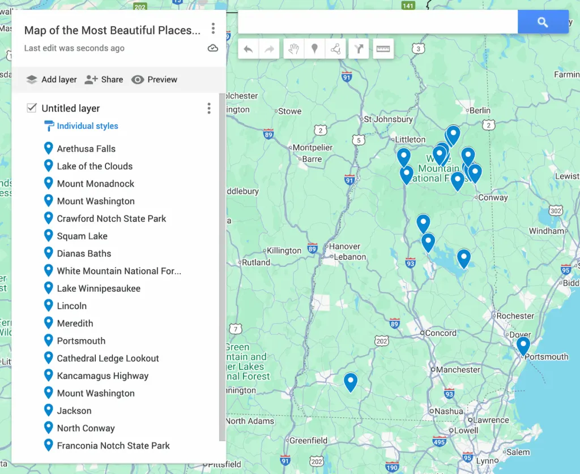Select Cathedral Ledge Lookout item
Viewport: 580px width, 474px height.
pyautogui.click(x=108, y=359)
